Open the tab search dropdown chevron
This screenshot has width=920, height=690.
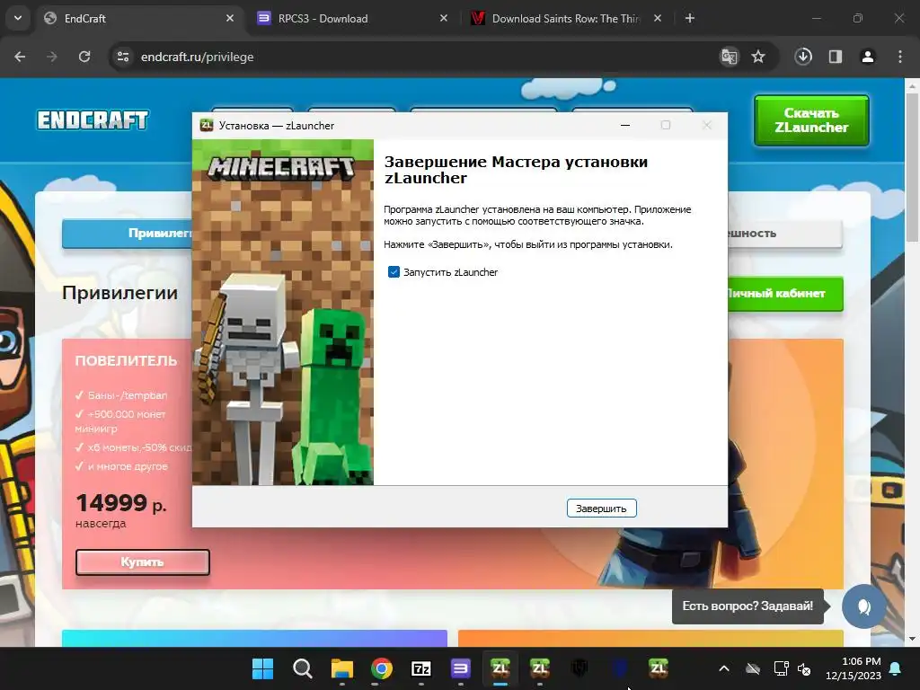18,18
